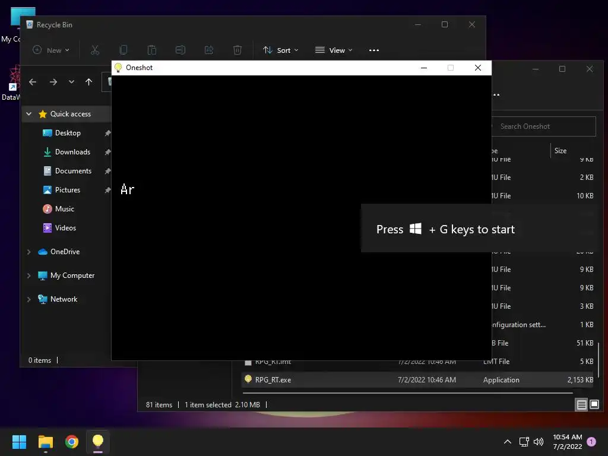This screenshot has width=608, height=456.
Task: Click the Search Oneshot field
Action: coord(544,126)
